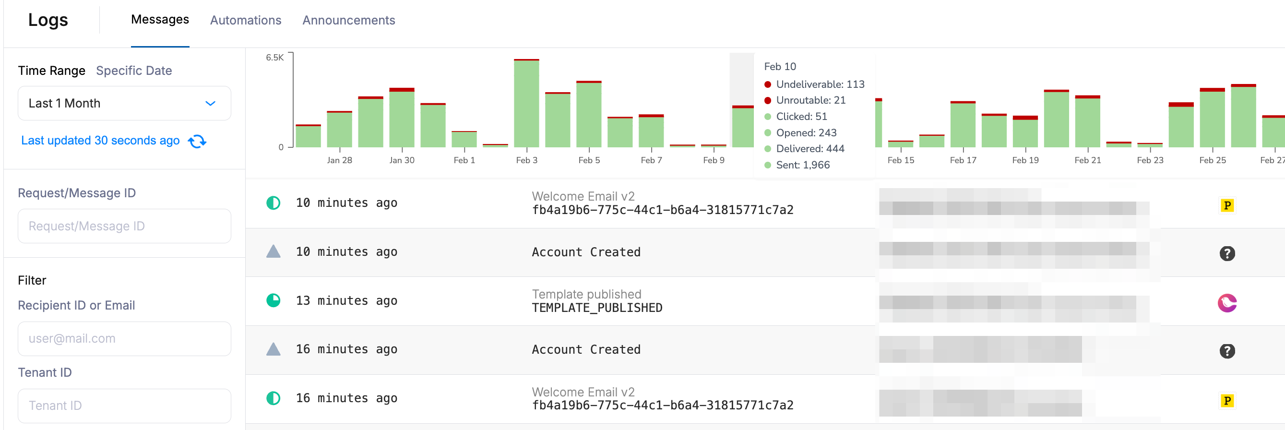Click the 16 minutes ago Account Created text
The height and width of the screenshot is (430, 1285).
tap(586, 349)
